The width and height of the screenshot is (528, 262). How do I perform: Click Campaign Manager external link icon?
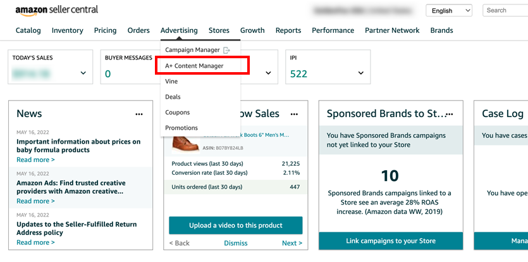[x=226, y=50]
